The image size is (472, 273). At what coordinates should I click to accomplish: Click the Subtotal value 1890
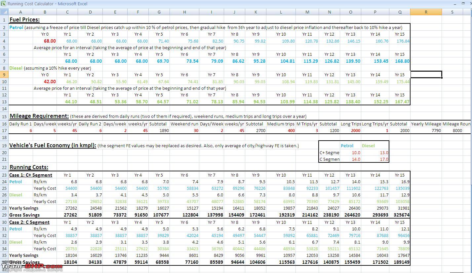click(164, 130)
